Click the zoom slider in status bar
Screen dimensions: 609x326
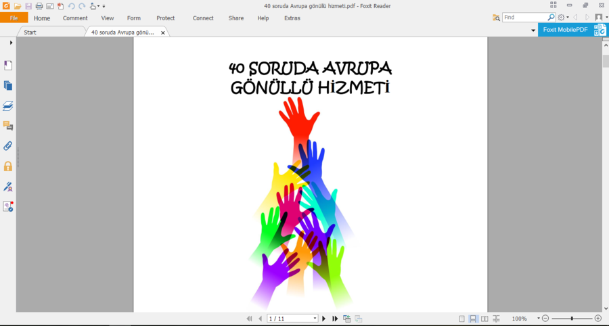tap(572, 319)
